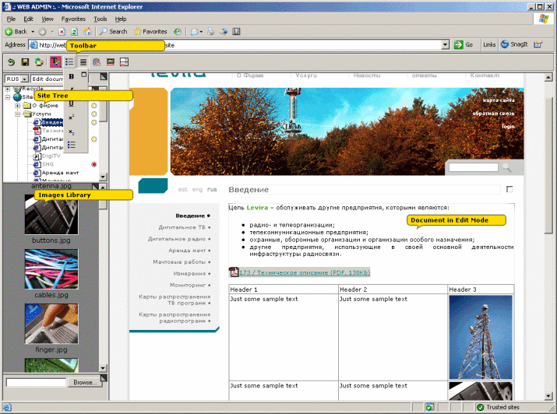The height and width of the screenshot is (414, 557).
Task: Click the magnifier search icon on the site banner
Action: tap(507, 168)
